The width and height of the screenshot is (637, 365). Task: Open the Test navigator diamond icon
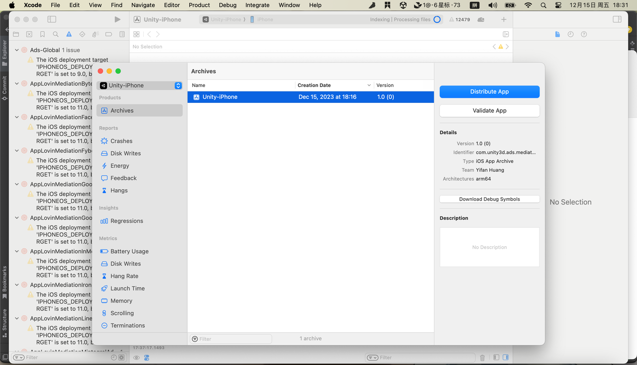click(x=82, y=34)
